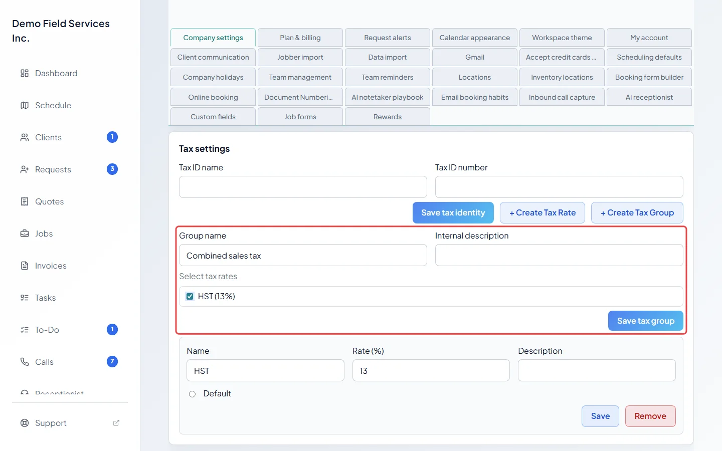Switch to the Custom fields tab
Screen dimensions: 722x451
pyautogui.click(x=213, y=117)
